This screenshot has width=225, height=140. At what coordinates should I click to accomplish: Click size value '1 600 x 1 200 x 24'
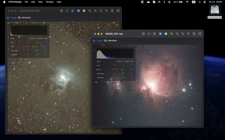125,61
